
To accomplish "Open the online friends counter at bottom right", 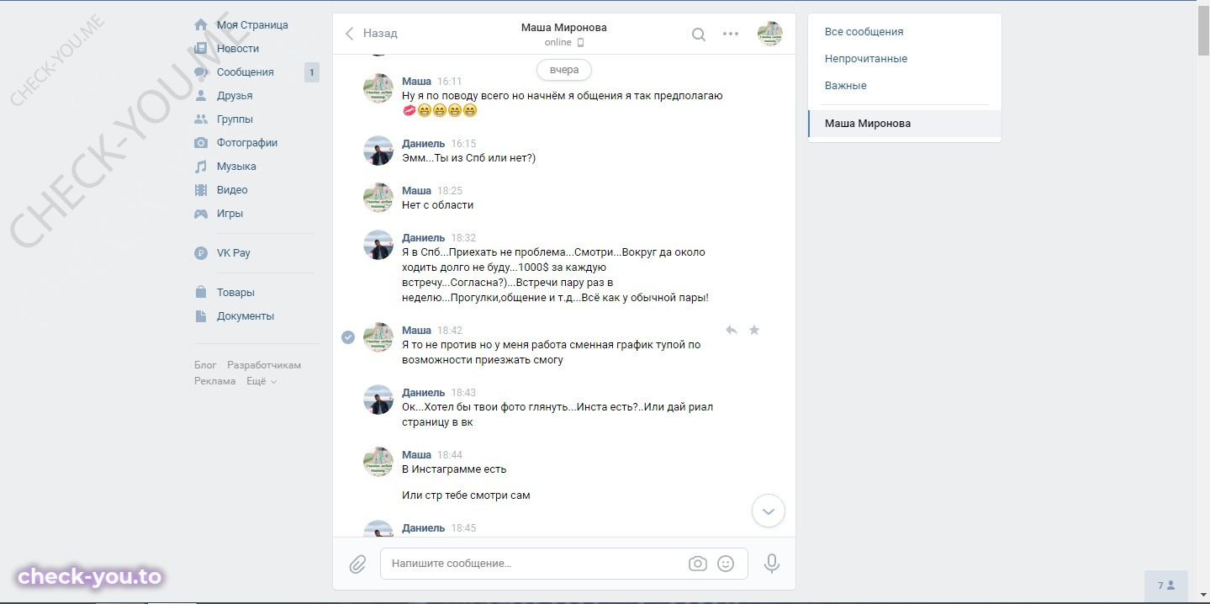I will tap(1166, 585).
